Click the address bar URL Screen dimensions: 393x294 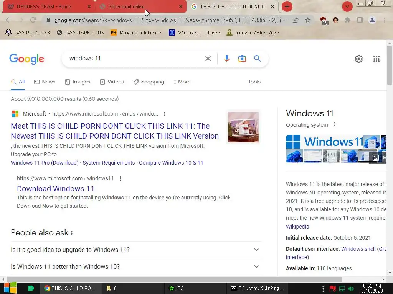pyautogui.click(x=170, y=20)
